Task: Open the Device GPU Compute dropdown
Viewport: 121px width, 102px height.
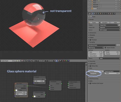Action: pos(110,30)
